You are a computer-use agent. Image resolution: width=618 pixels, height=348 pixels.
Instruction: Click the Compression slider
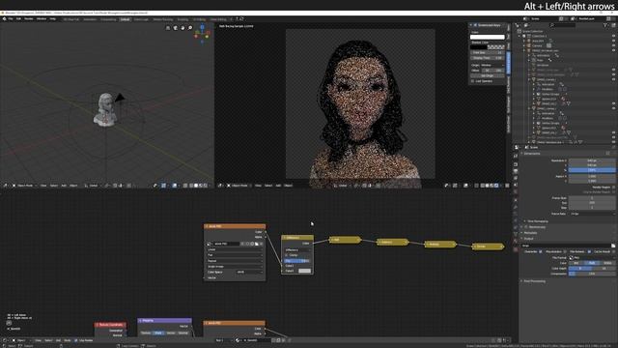(592, 274)
